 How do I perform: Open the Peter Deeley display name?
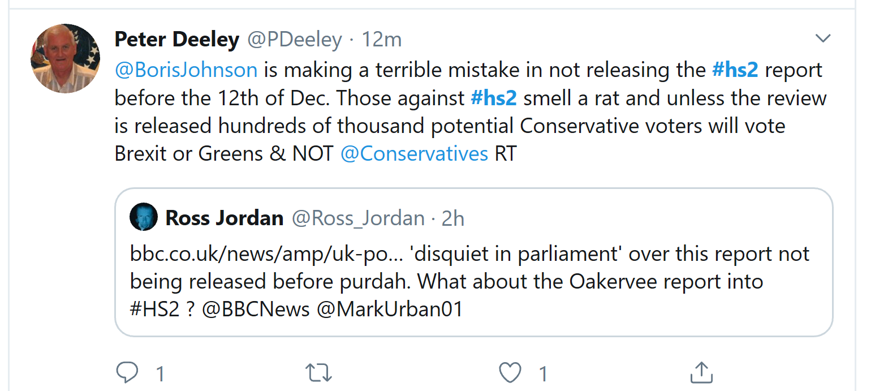[x=177, y=40]
